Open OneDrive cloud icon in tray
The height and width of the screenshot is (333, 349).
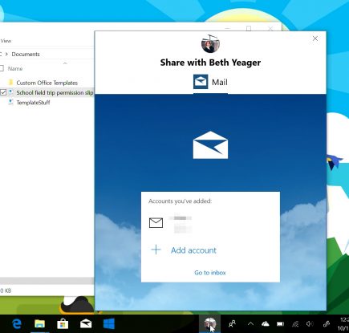click(266, 324)
